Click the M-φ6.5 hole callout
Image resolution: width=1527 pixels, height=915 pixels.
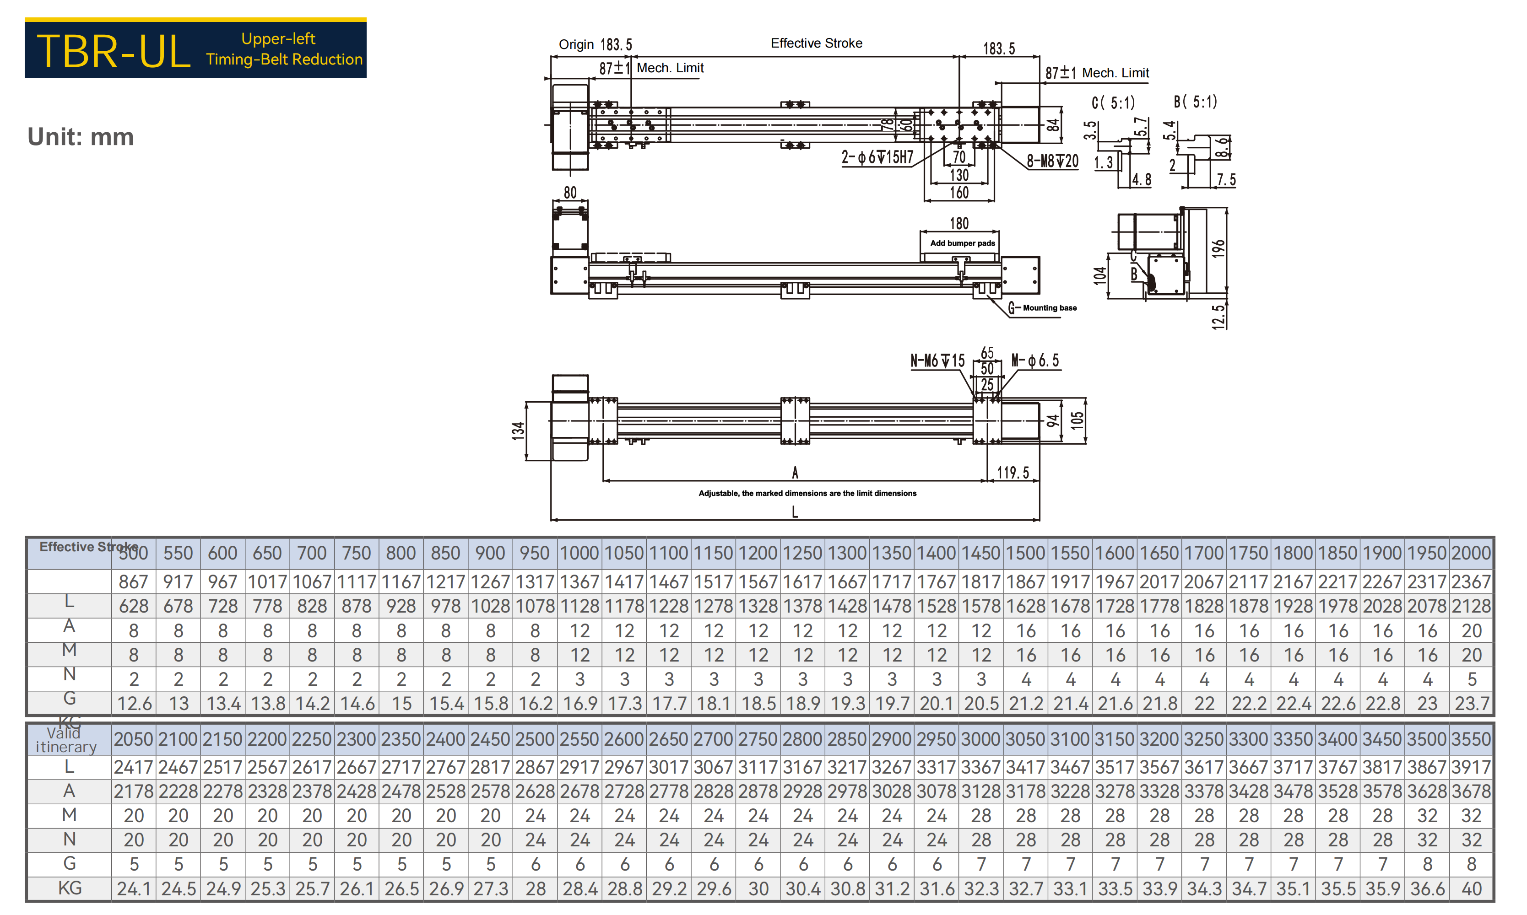1035,360
